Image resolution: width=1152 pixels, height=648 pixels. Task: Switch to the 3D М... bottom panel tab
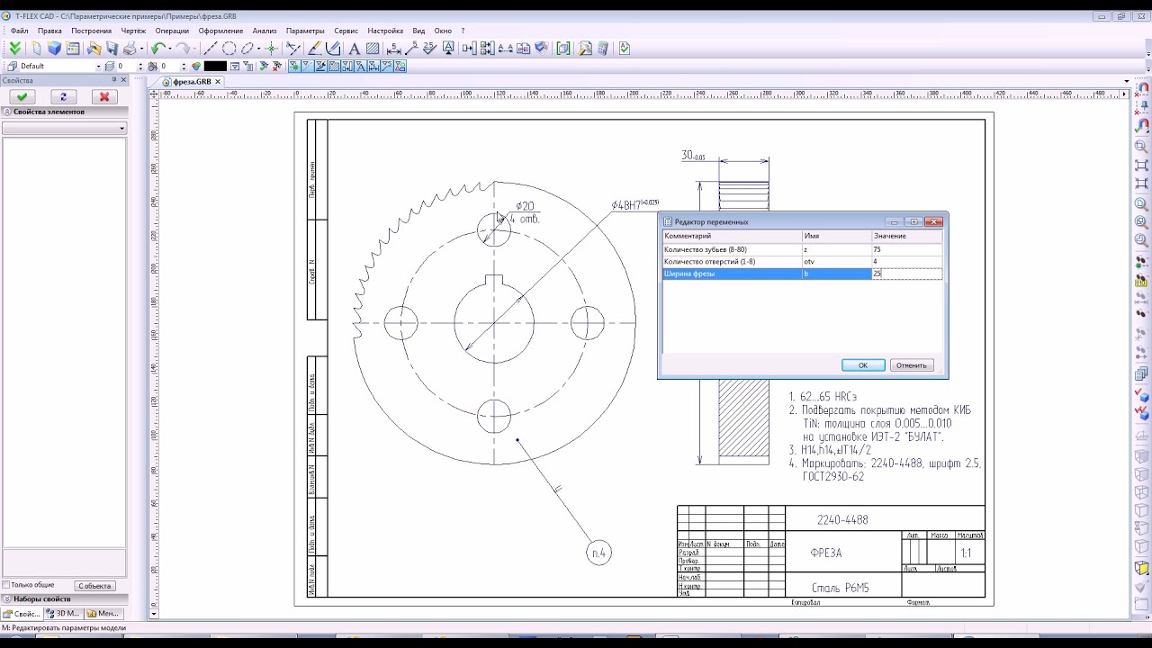[x=66, y=614]
